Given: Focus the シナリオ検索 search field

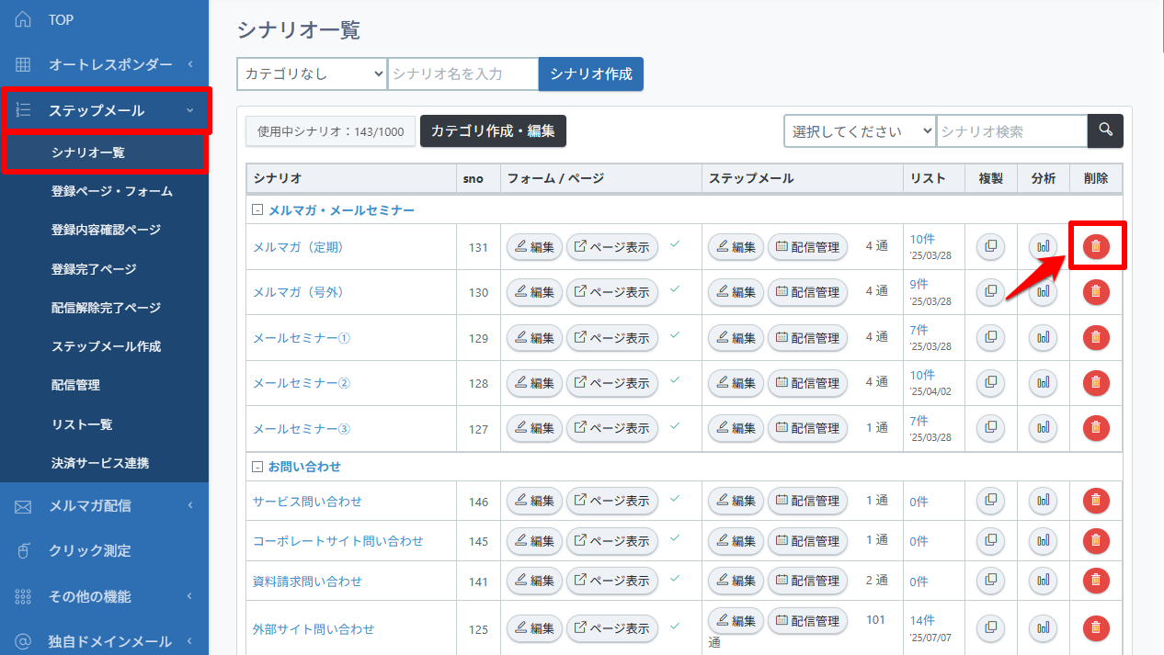Looking at the screenshot, I should coord(1012,131).
